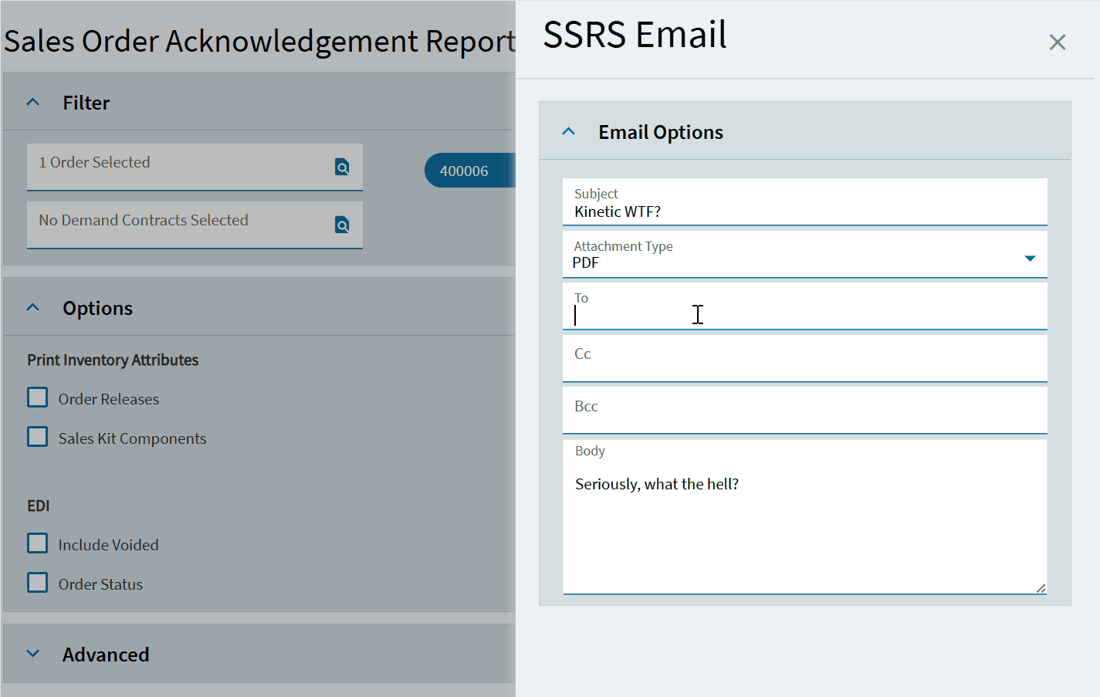Image resolution: width=1100 pixels, height=697 pixels.
Task: Click the EDI heading text
Action: point(39,506)
